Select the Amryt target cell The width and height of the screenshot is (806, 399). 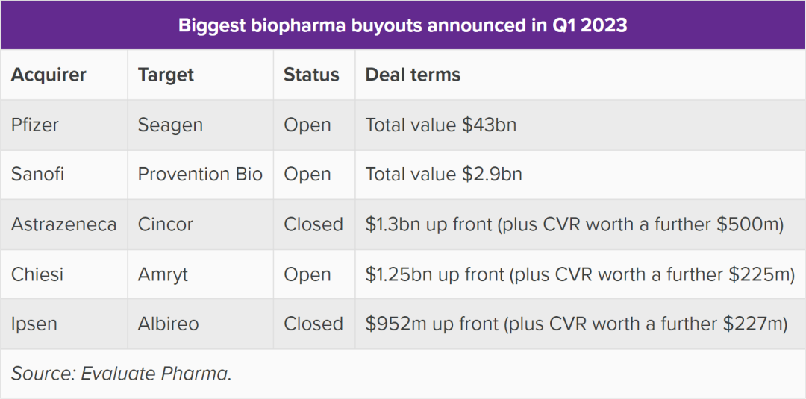(x=163, y=274)
